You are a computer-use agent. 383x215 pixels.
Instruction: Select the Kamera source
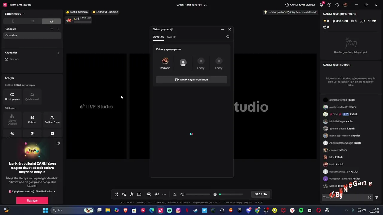click(x=32, y=59)
